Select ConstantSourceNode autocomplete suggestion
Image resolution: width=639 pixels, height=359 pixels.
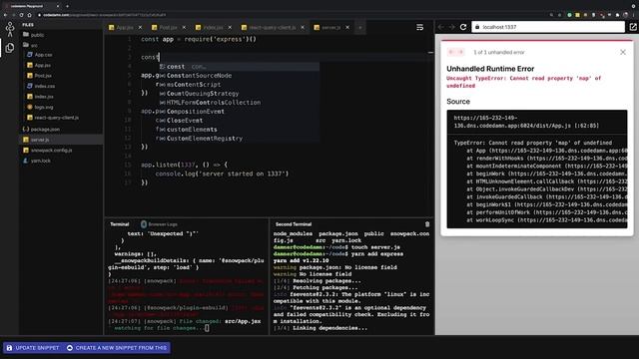tap(240, 76)
